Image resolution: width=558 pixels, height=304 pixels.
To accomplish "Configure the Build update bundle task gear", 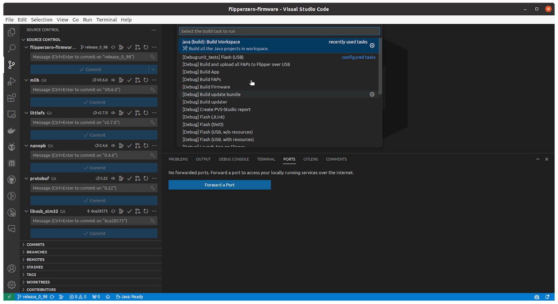I will tap(372, 94).
